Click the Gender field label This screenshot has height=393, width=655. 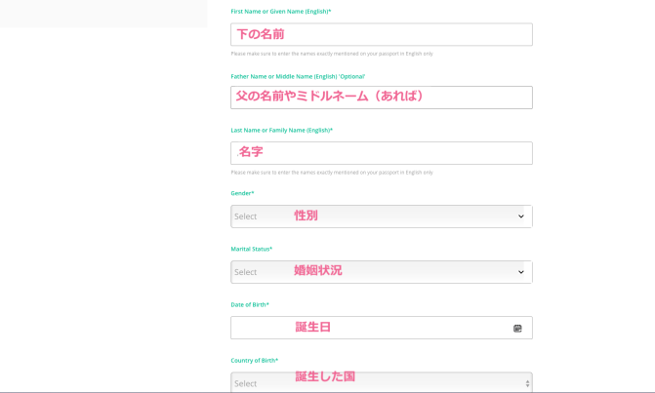(242, 193)
